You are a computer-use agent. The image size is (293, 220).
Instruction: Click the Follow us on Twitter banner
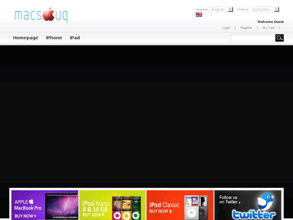[x=248, y=205]
